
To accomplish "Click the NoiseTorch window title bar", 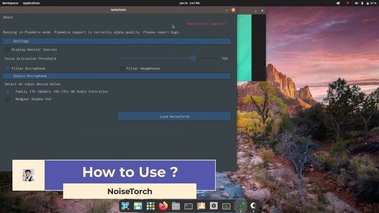I will click(x=118, y=10).
